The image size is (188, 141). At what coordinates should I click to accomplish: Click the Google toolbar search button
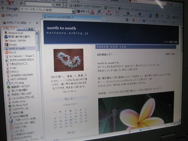81,11
